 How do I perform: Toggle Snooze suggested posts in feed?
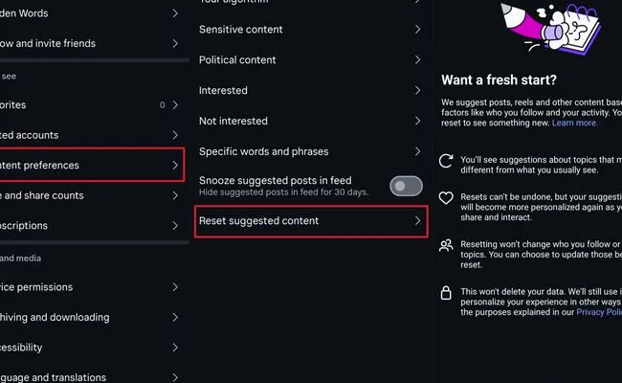(406, 186)
